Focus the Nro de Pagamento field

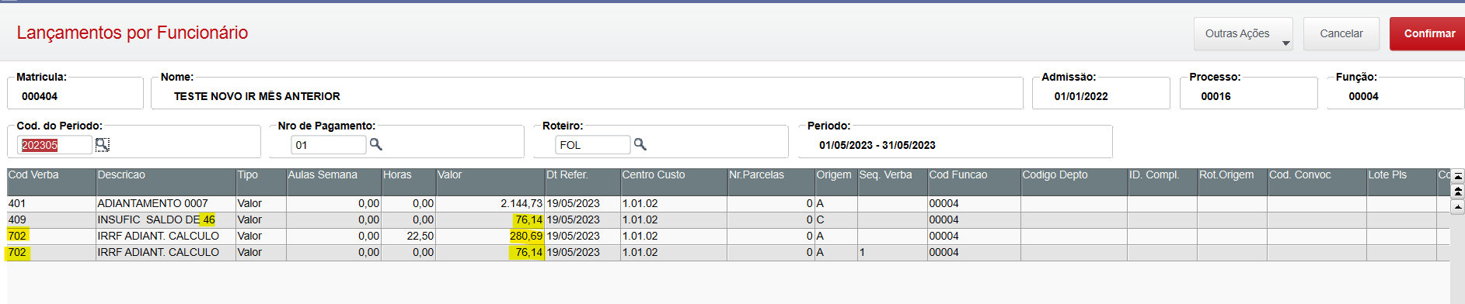[x=328, y=145]
